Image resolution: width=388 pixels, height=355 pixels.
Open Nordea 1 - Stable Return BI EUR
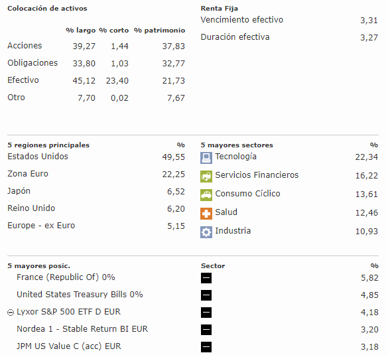[x=82, y=329]
